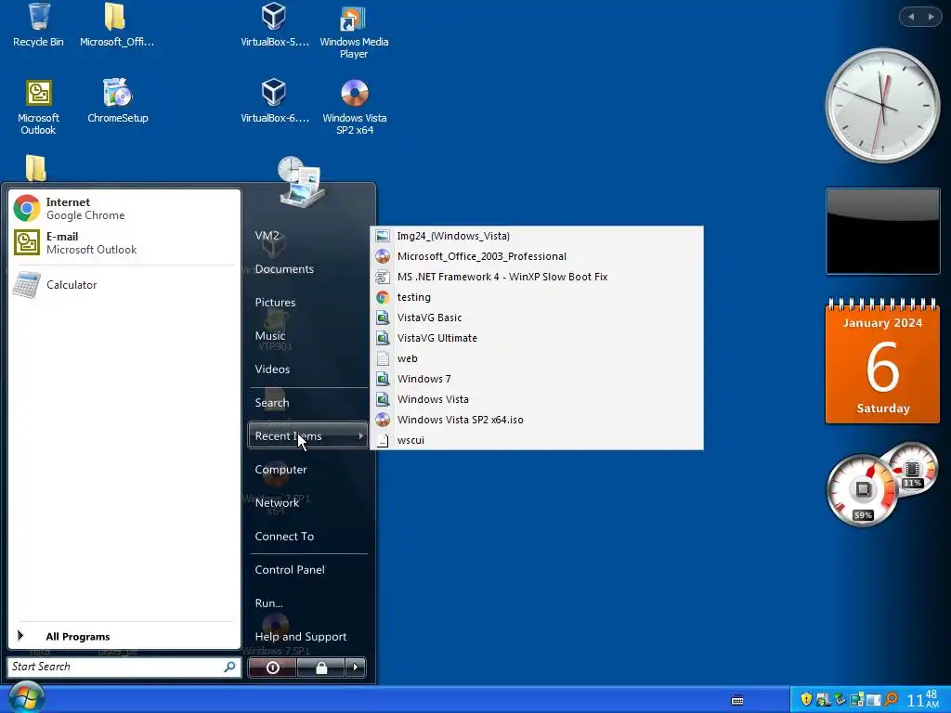Open recent Windows Vista SP2 x64.iso
This screenshot has width=951, height=713.
537,420
